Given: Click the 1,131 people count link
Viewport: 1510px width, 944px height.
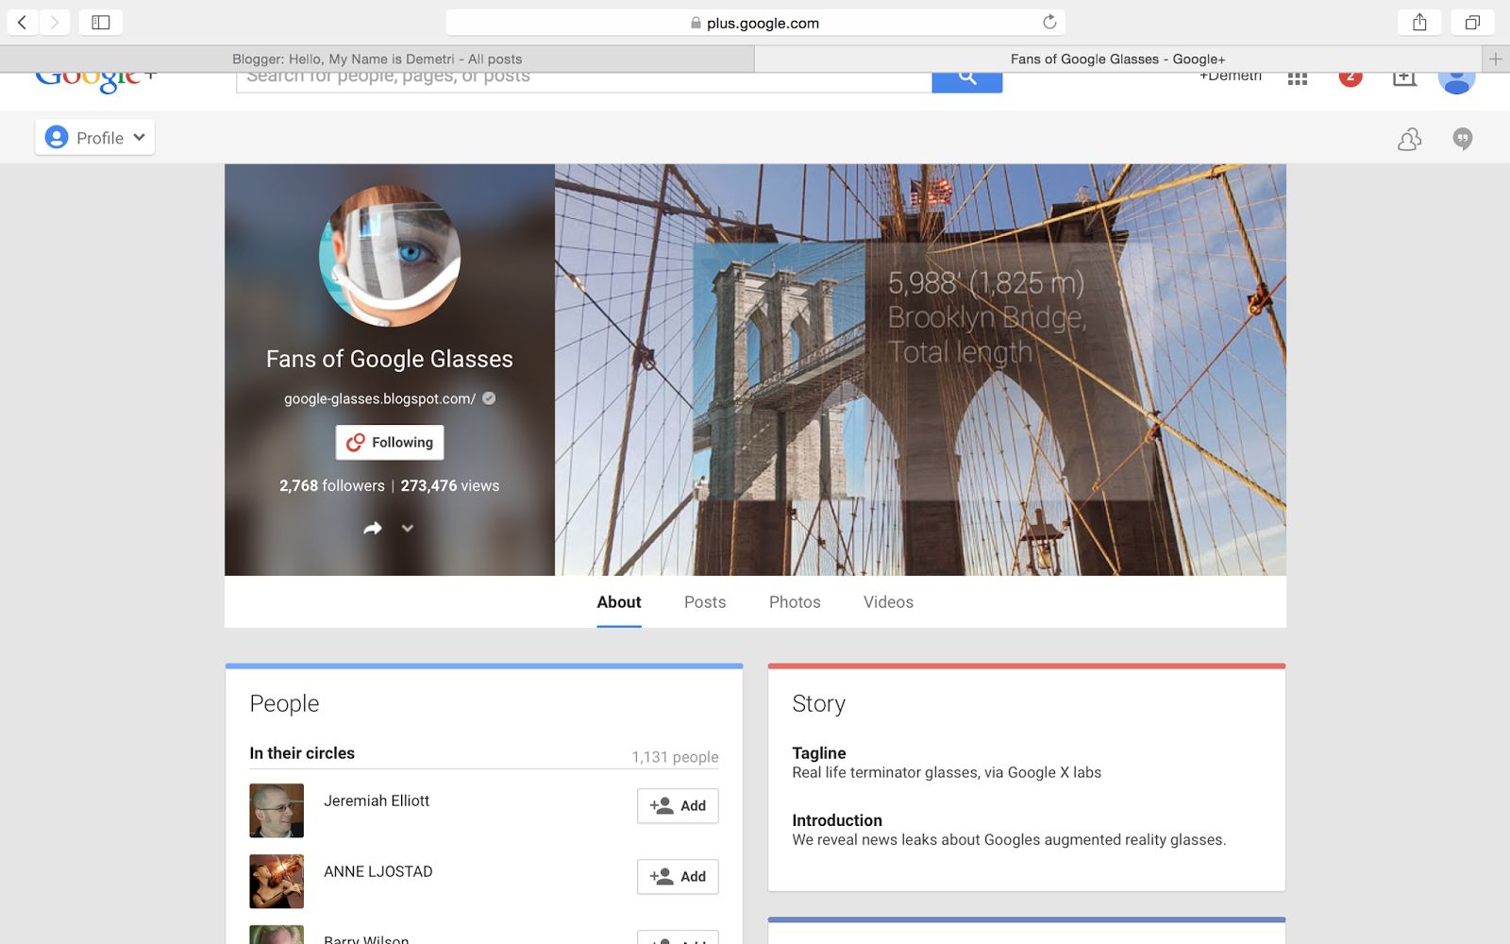Looking at the screenshot, I should (675, 757).
